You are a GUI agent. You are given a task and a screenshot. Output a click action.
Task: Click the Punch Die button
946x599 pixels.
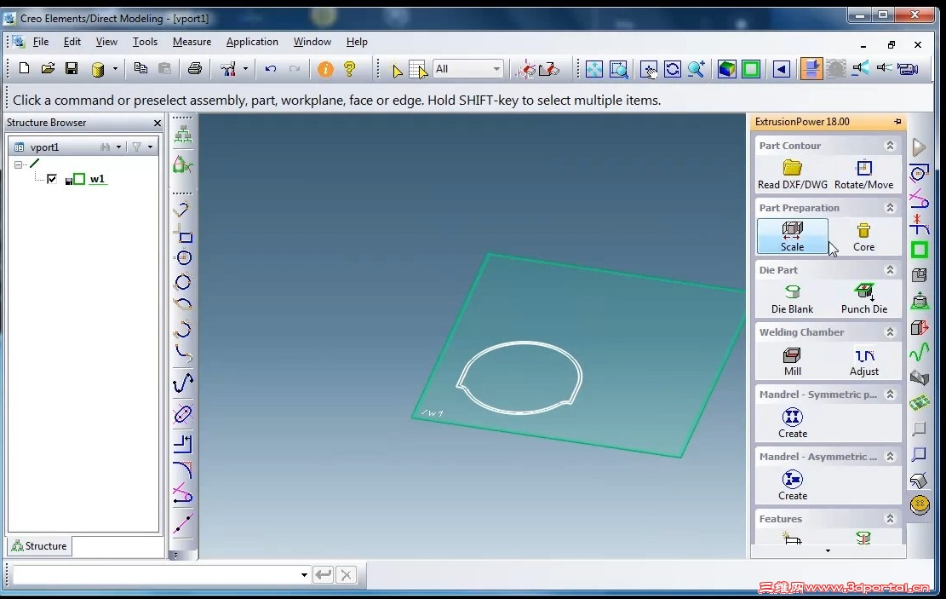[864, 298]
